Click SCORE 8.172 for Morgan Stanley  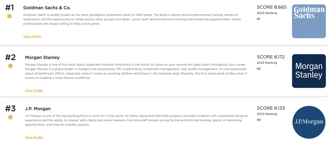(x=271, y=57)
